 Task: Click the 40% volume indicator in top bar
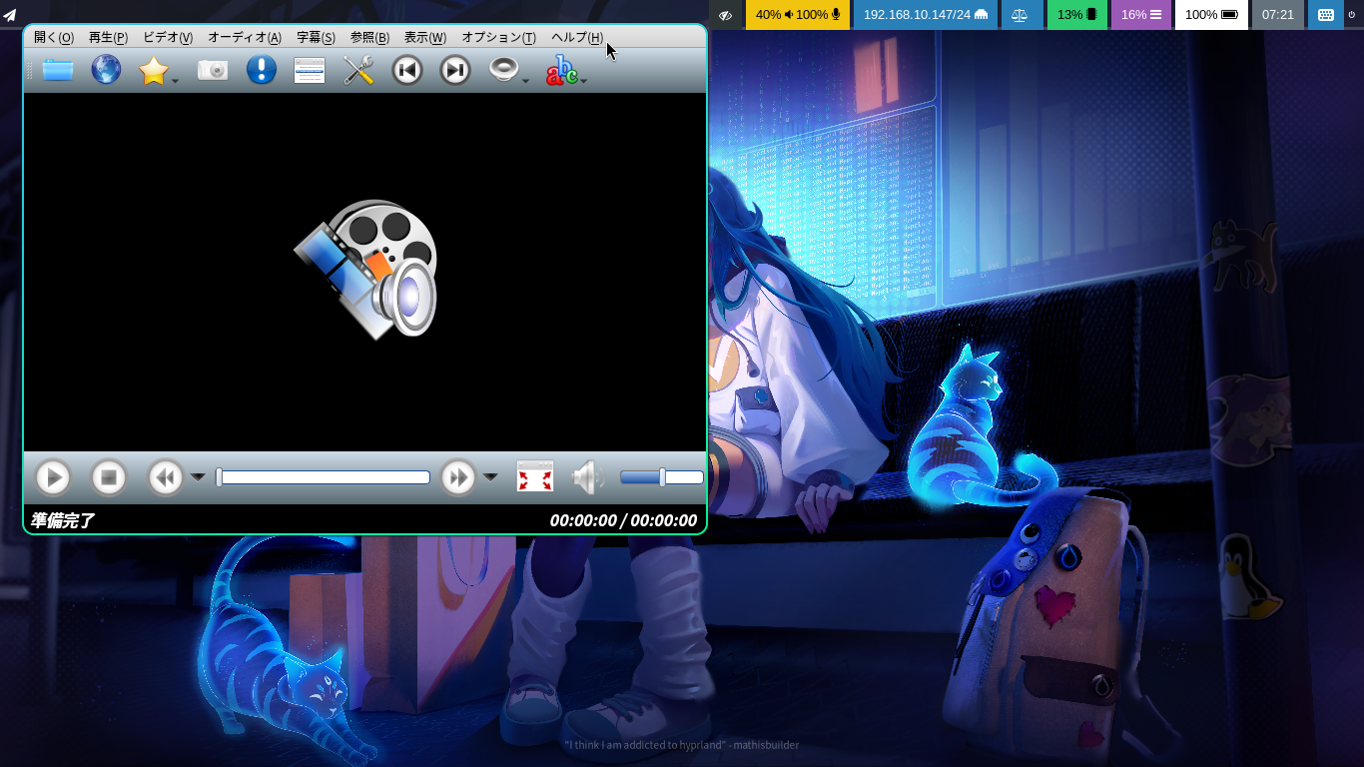(798, 15)
